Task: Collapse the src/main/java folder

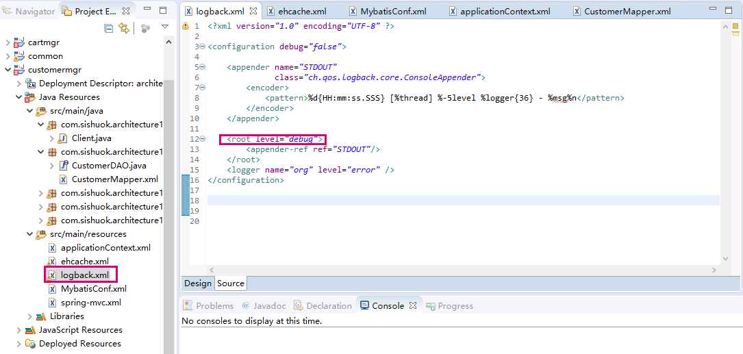Action: [30, 111]
